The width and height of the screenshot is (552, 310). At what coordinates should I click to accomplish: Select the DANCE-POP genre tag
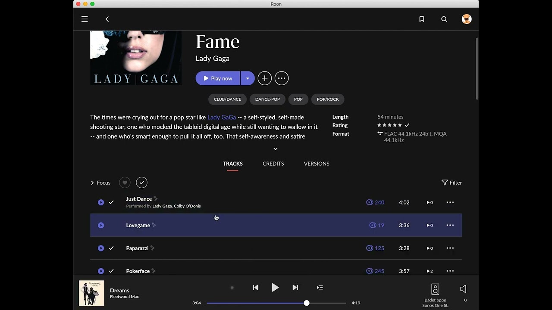267,99
